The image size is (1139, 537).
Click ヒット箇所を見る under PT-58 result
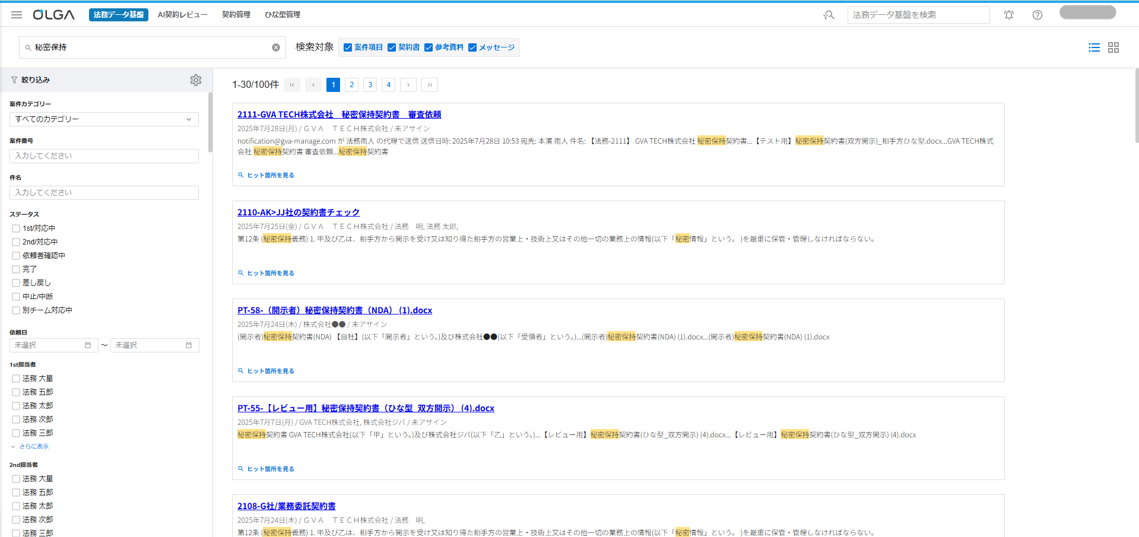266,371
